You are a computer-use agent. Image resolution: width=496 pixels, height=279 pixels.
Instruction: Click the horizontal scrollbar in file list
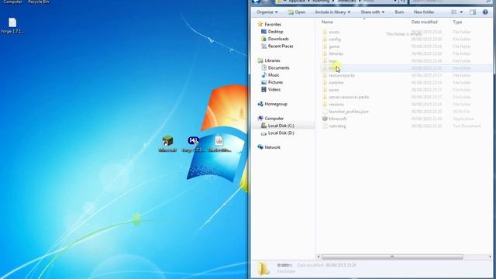click(x=392, y=257)
